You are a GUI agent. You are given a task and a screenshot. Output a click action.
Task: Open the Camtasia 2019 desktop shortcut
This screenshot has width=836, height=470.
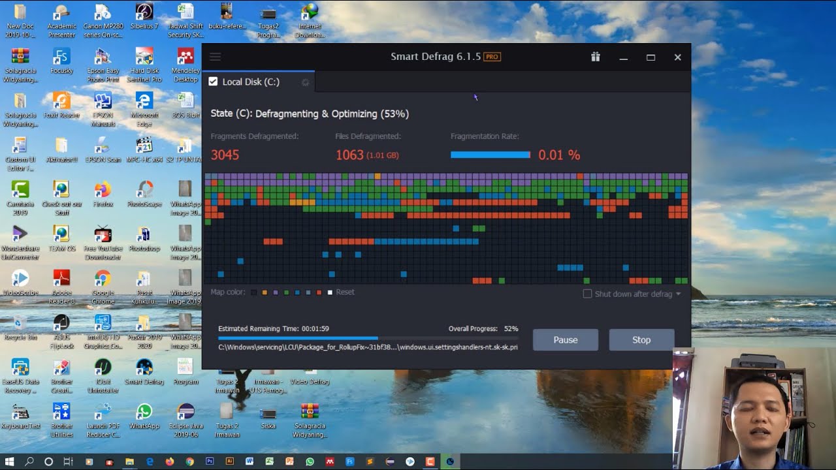(20, 198)
